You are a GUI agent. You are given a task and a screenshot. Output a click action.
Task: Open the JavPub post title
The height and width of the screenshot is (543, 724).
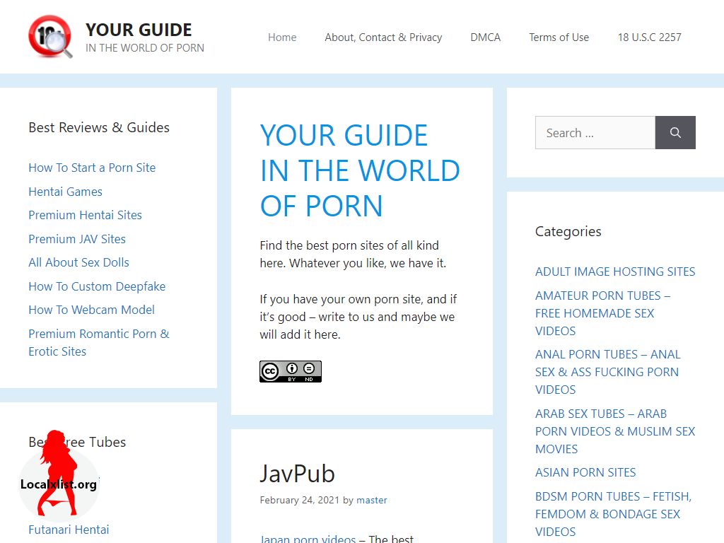coord(298,474)
